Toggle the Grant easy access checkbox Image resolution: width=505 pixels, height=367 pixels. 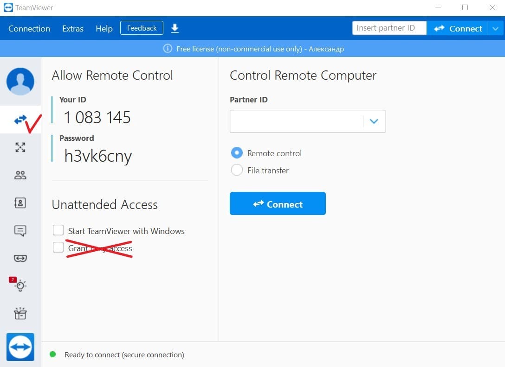pyautogui.click(x=58, y=247)
